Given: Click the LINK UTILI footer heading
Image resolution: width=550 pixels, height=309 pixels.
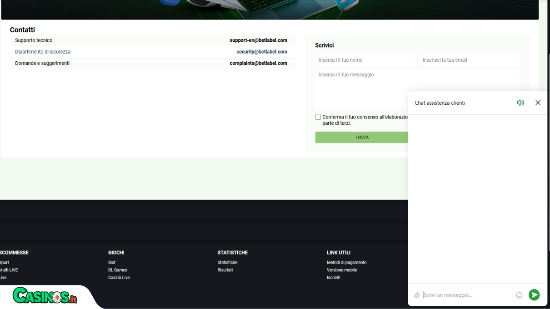Looking at the screenshot, I should (339, 253).
